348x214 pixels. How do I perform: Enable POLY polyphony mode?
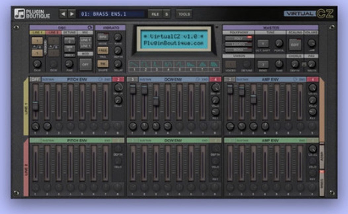(239, 38)
